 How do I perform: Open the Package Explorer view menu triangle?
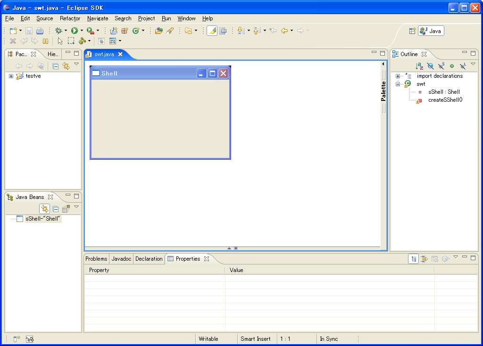click(x=76, y=64)
